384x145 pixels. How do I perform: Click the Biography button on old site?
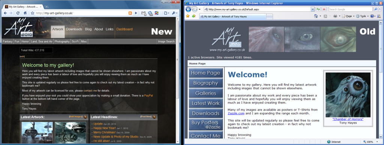(206, 83)
